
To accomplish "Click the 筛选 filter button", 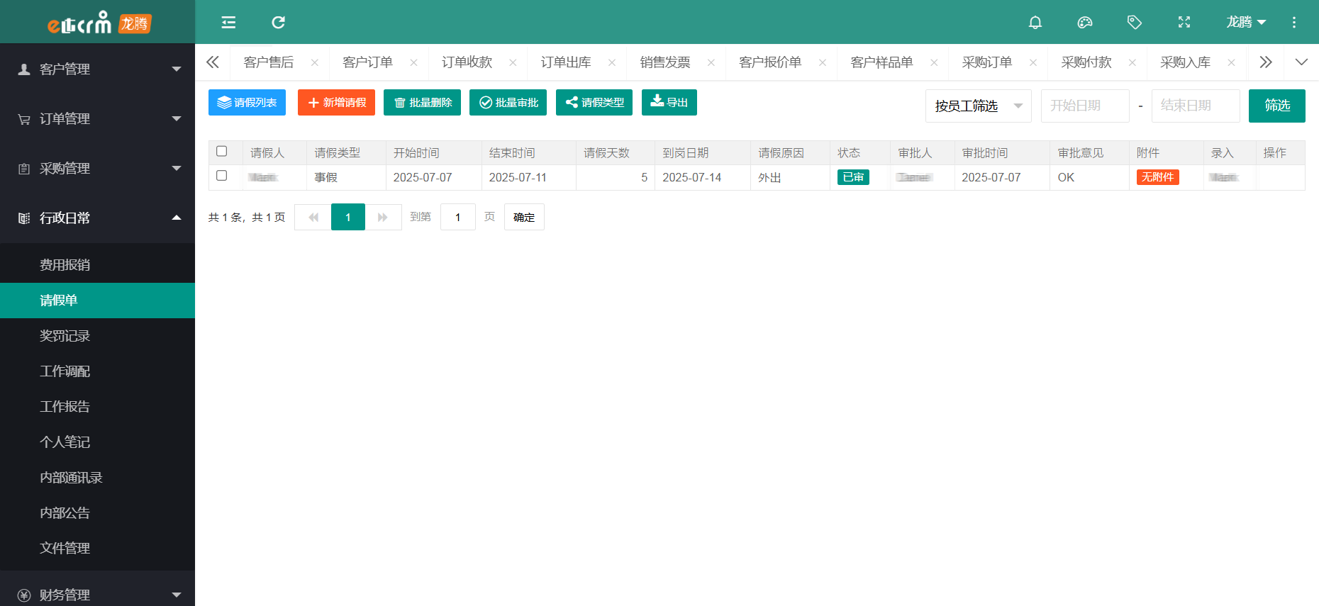I will pyautogui.click(x=1277, y=106).
